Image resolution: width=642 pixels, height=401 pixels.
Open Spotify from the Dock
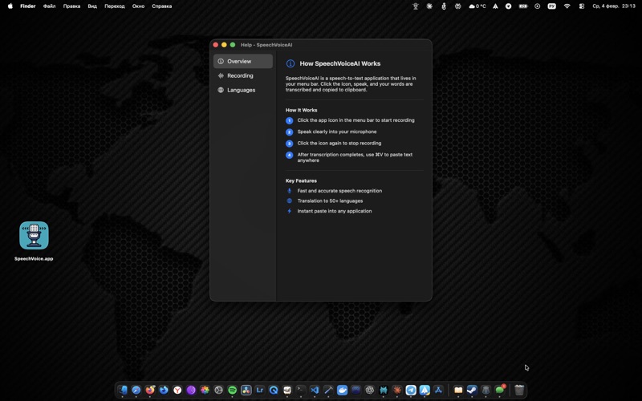coord(232,390)
